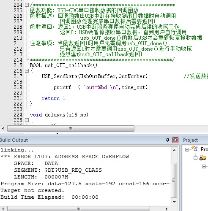
Task: Click Build Output scroll-left arrow
Action: [x=3, y=209]
